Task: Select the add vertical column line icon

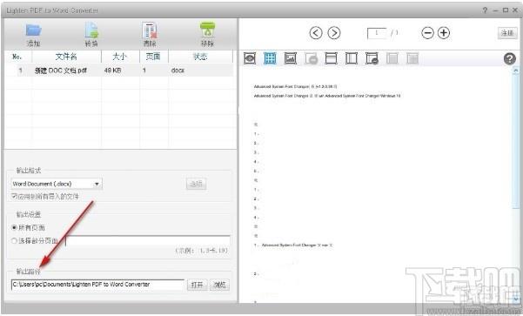Action: pyautogui.click(x=352, y=58)
